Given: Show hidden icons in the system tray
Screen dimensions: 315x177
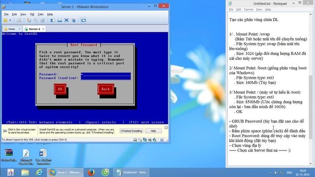Looking at the screenshot, I should [270, 173].
